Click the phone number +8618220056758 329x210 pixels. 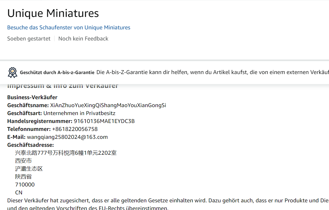pos(75,129)
